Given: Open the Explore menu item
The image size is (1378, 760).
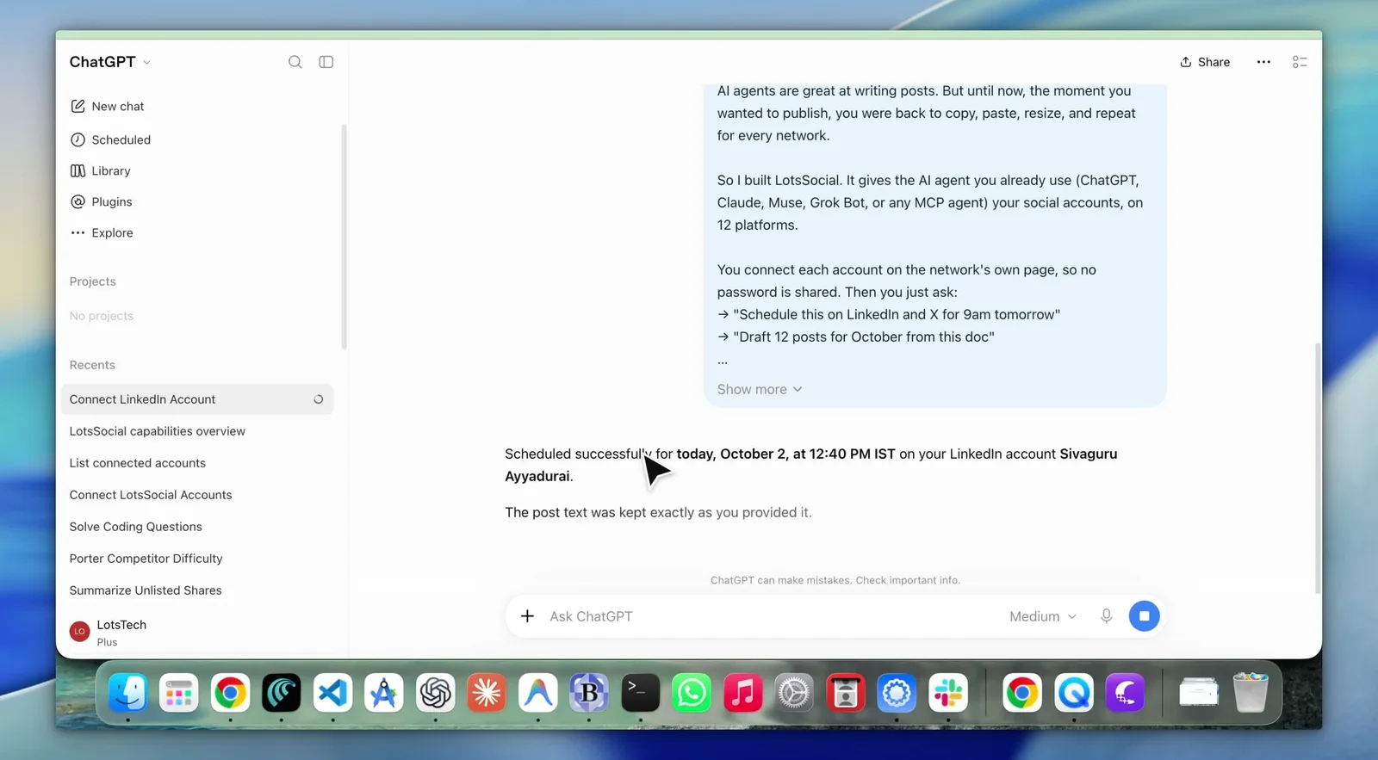Looking at the screenshot, I should click(112, 232).
